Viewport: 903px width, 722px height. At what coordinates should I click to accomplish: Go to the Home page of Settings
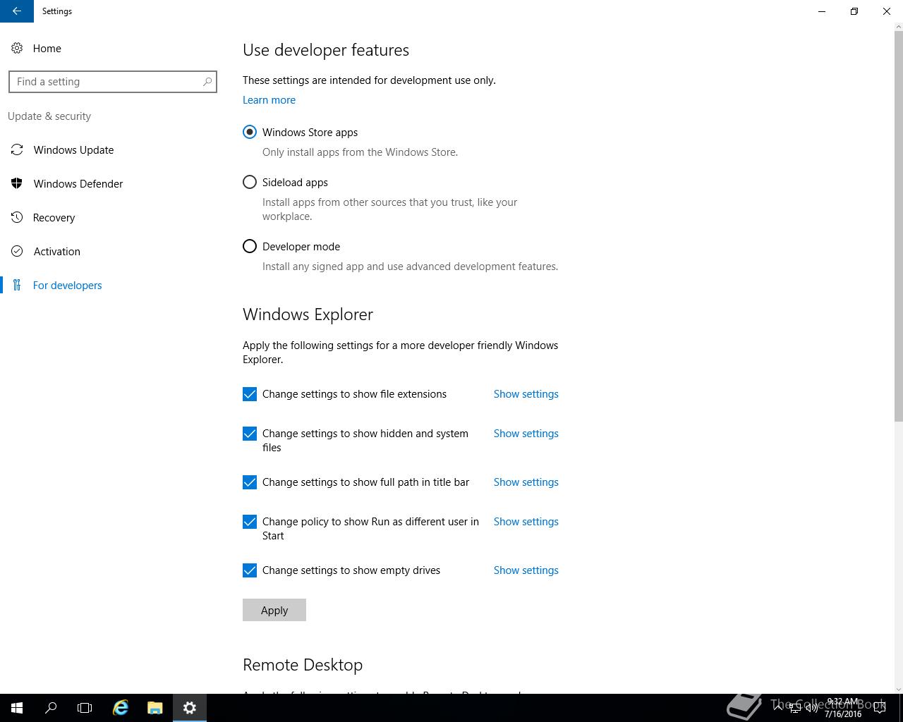tap(47, 48)
